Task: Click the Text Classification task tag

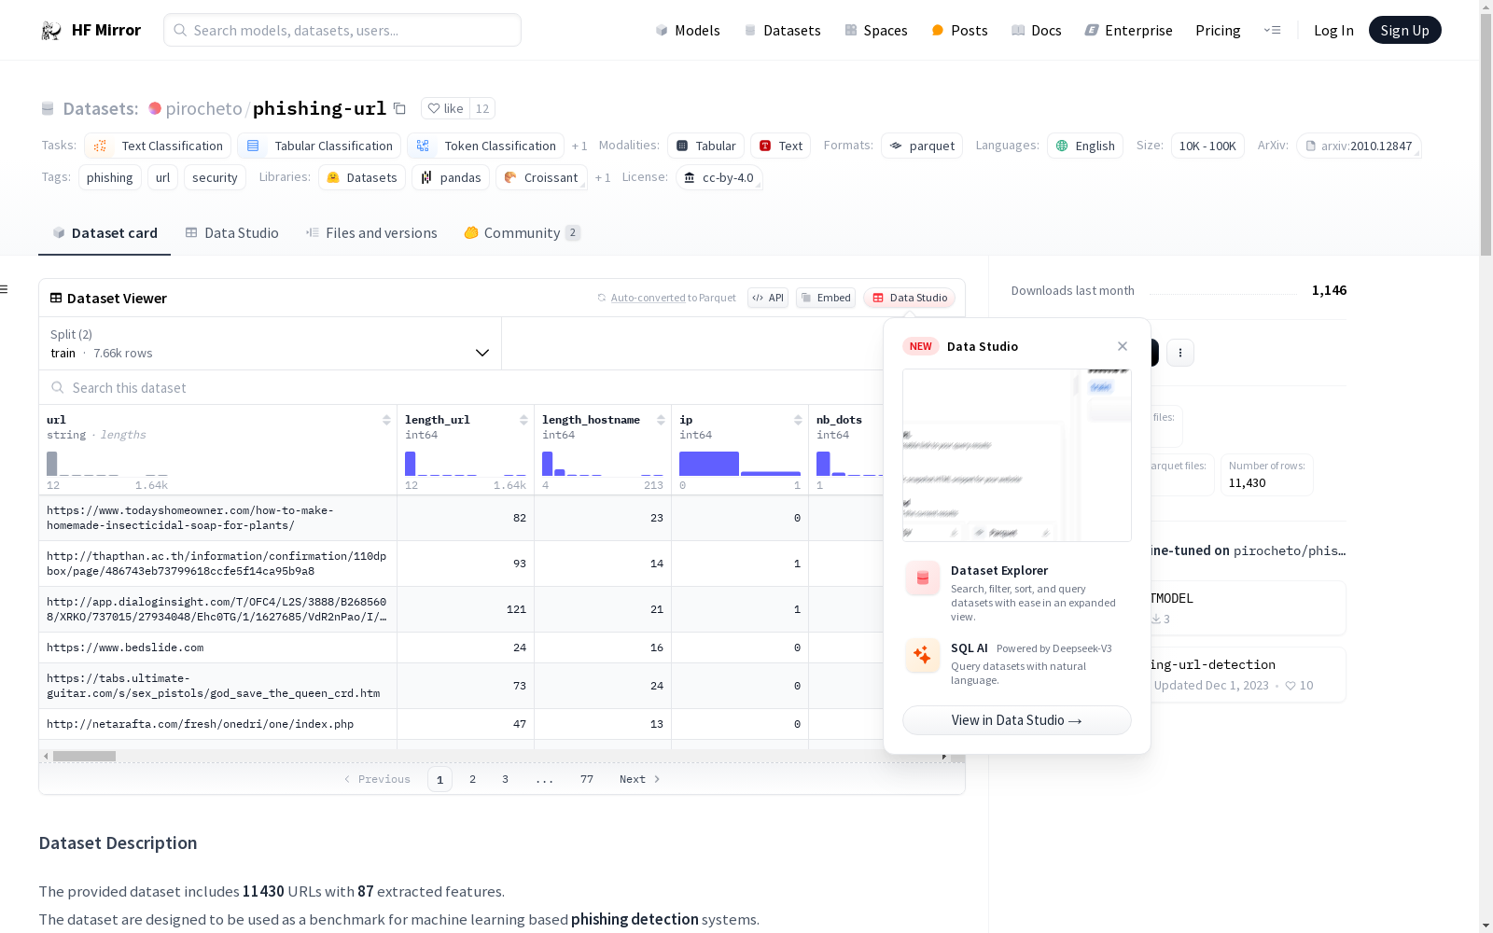Action: 158,146
